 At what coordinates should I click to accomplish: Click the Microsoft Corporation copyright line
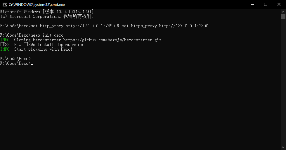pyautogui.click(x=47, y=16)
